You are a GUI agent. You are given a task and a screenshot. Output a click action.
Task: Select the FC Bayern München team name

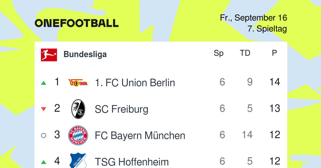140,135
